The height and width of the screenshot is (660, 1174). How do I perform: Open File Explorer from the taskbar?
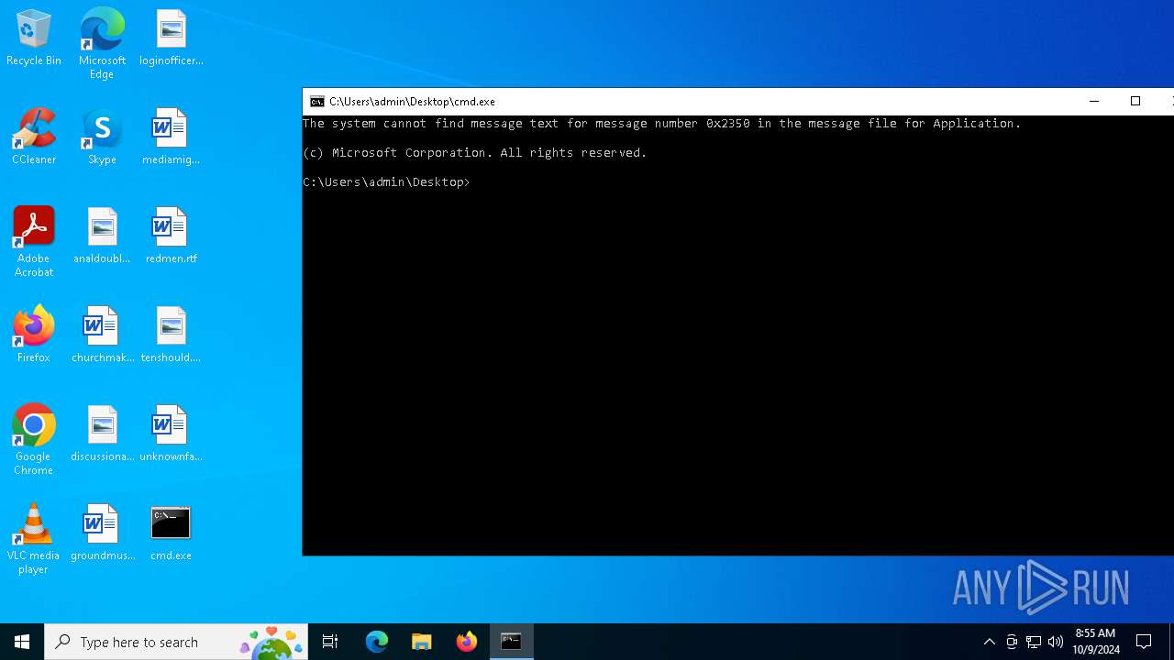click(421, 642)
